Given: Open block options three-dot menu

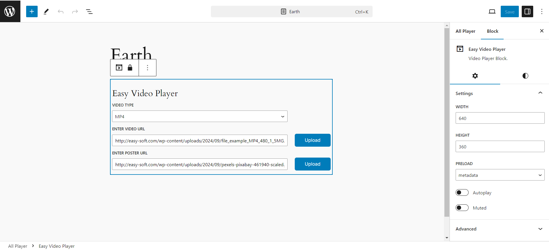Looking at the screenshot, I should point(148,67).
